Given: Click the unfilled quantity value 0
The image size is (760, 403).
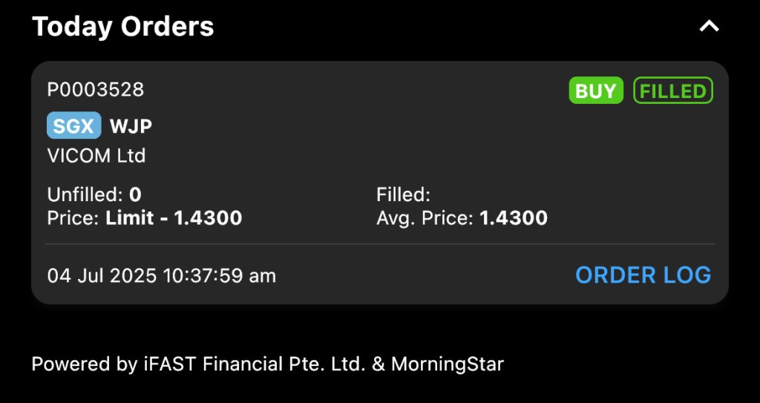Looking at the screenshot, I should [135, 195].
